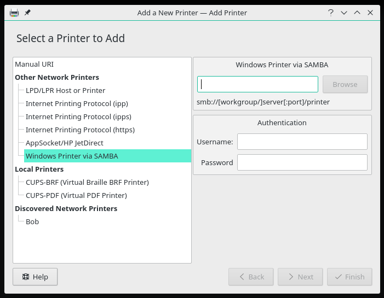Click the Browse button
Image resolution: width=384 pixels, height=298 pixels.
[345, 84]
